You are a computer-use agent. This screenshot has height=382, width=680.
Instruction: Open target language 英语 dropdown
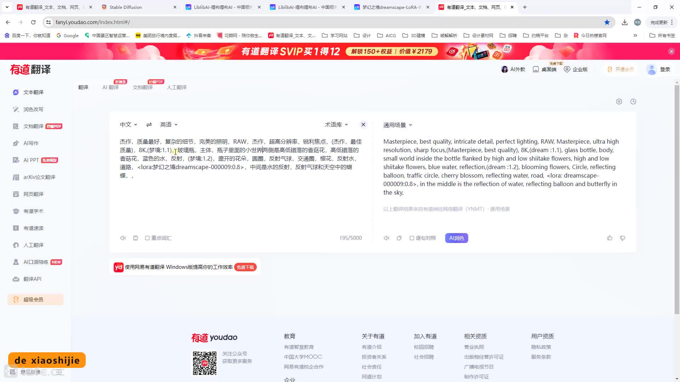pos(169,125)
